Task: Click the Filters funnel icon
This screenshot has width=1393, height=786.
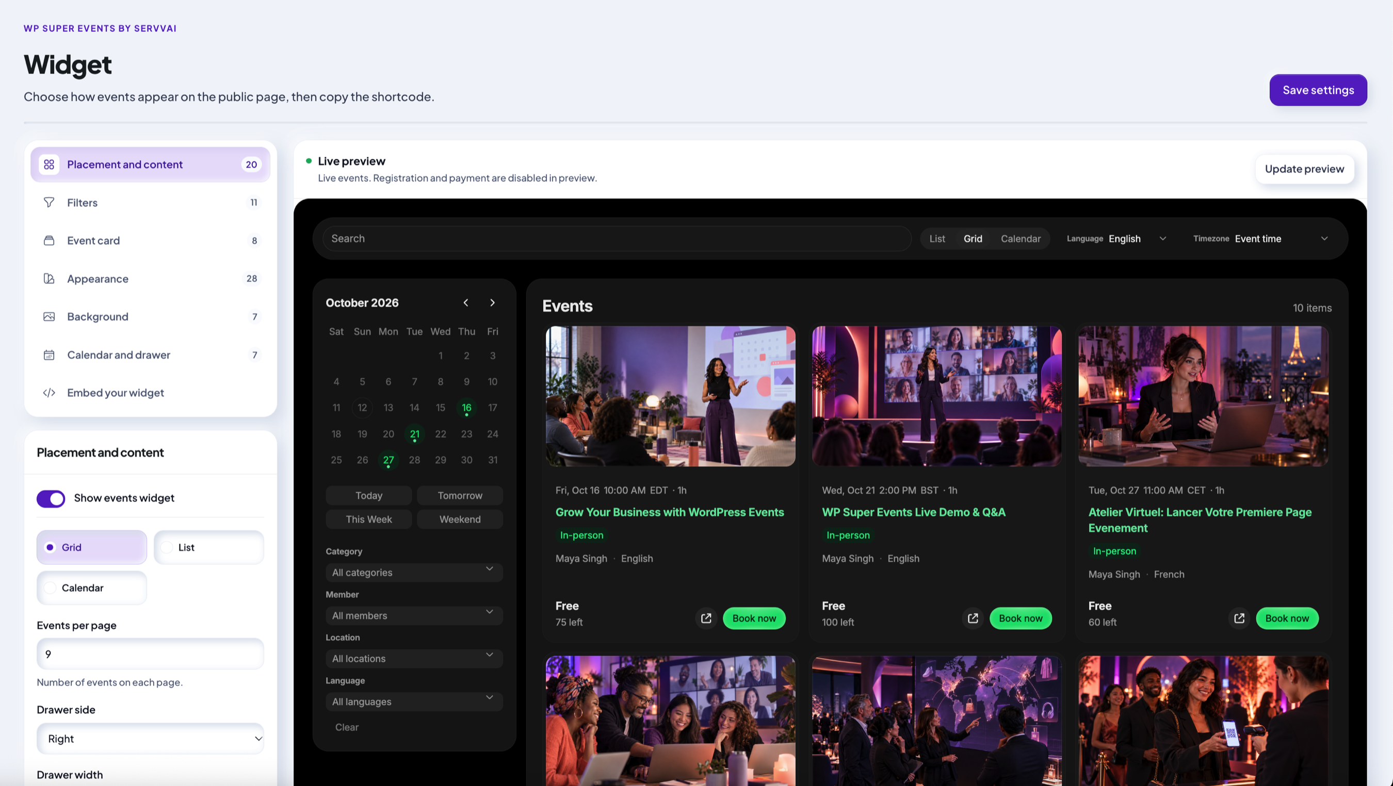Action: coord(48,203)
